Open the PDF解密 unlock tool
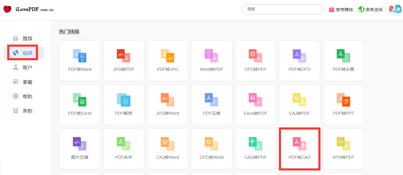The height and width of the screenshot is (175, 403). [x=123, y=105]
